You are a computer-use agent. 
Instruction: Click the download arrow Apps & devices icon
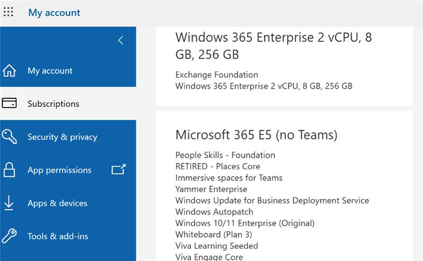(10, 203)
